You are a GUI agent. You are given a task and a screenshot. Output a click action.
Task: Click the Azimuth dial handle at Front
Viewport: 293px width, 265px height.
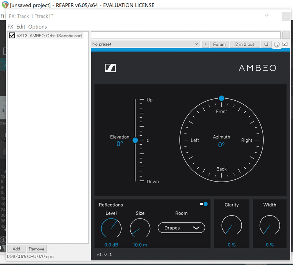coord(222,98)
